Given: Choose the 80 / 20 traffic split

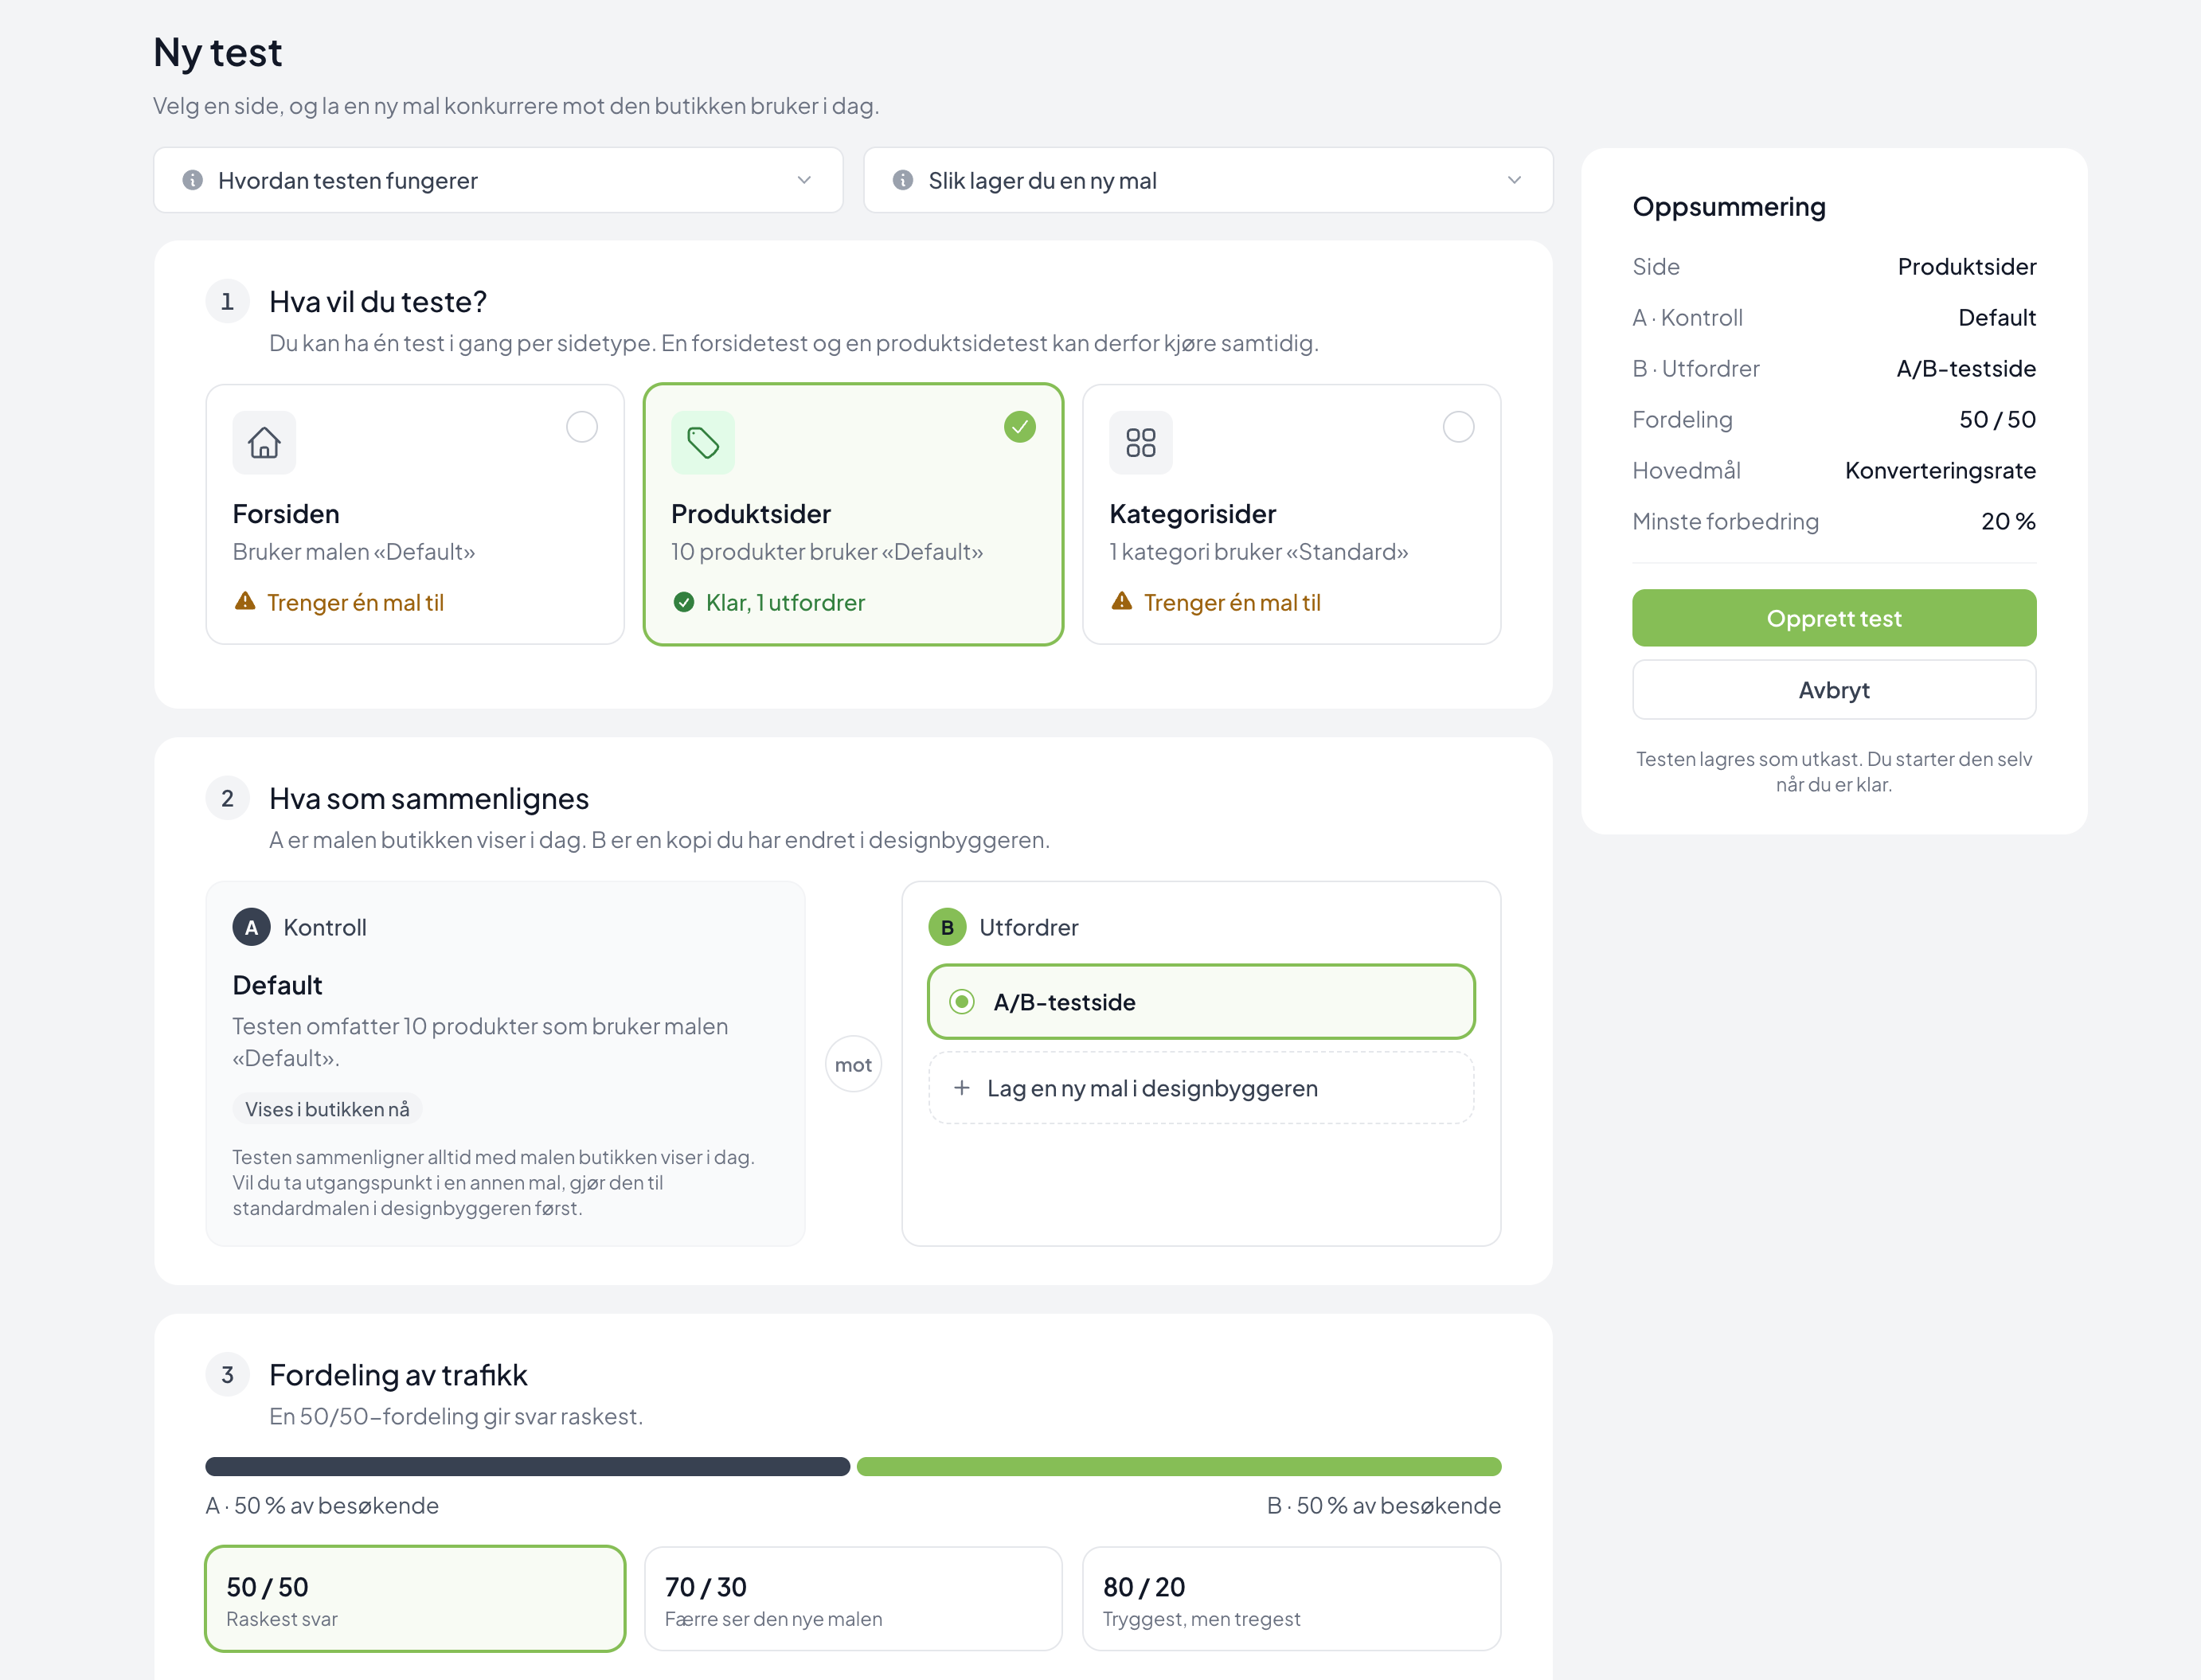Looking at the screenshot, I should 1291,1599.
